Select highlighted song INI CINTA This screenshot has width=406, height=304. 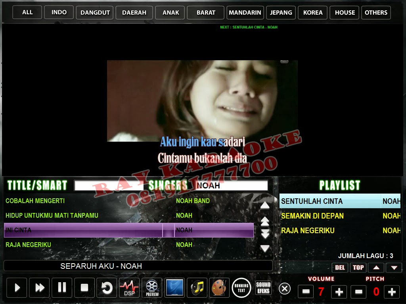(x=129, y=230)
